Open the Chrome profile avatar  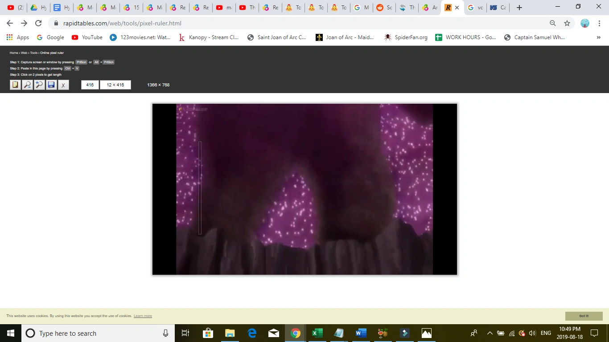click(585, 23)
